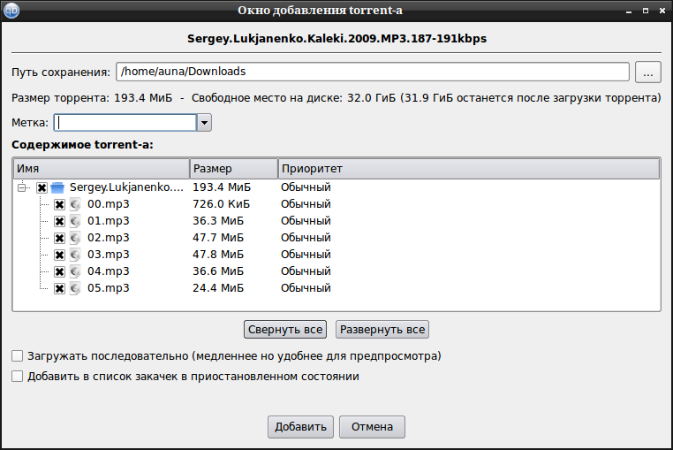This screenshot has width=673, height=450.
Task: Click the 36.3 МиБ size cell
Action: [x=218, y=221]
